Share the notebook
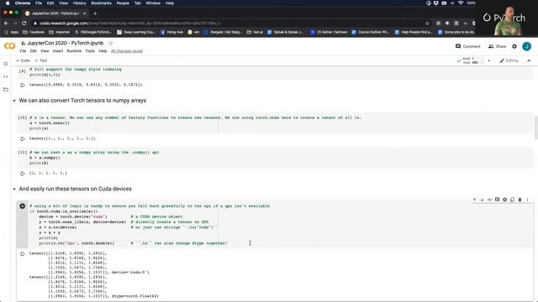538x302 pixels. (497, 47)
